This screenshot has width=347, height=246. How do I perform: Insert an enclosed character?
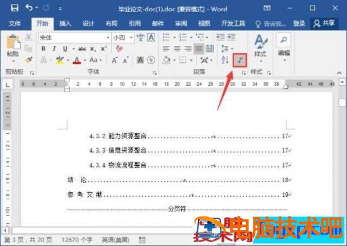pos(151,60)
